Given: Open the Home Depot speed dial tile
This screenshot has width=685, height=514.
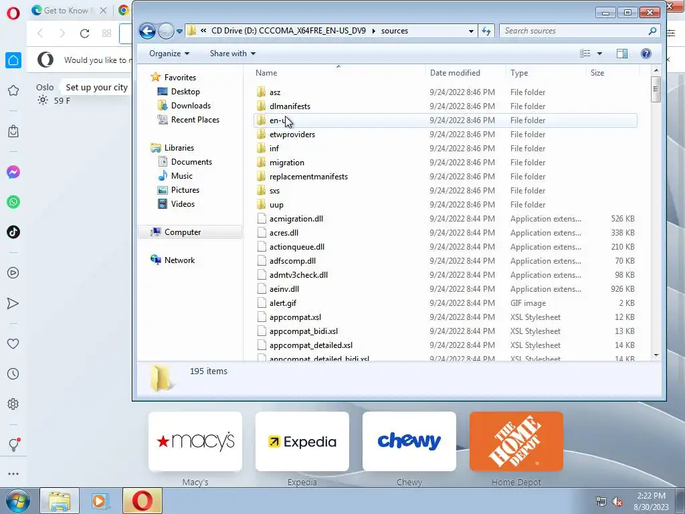Looking at the screenshot, I should point(516,442).
